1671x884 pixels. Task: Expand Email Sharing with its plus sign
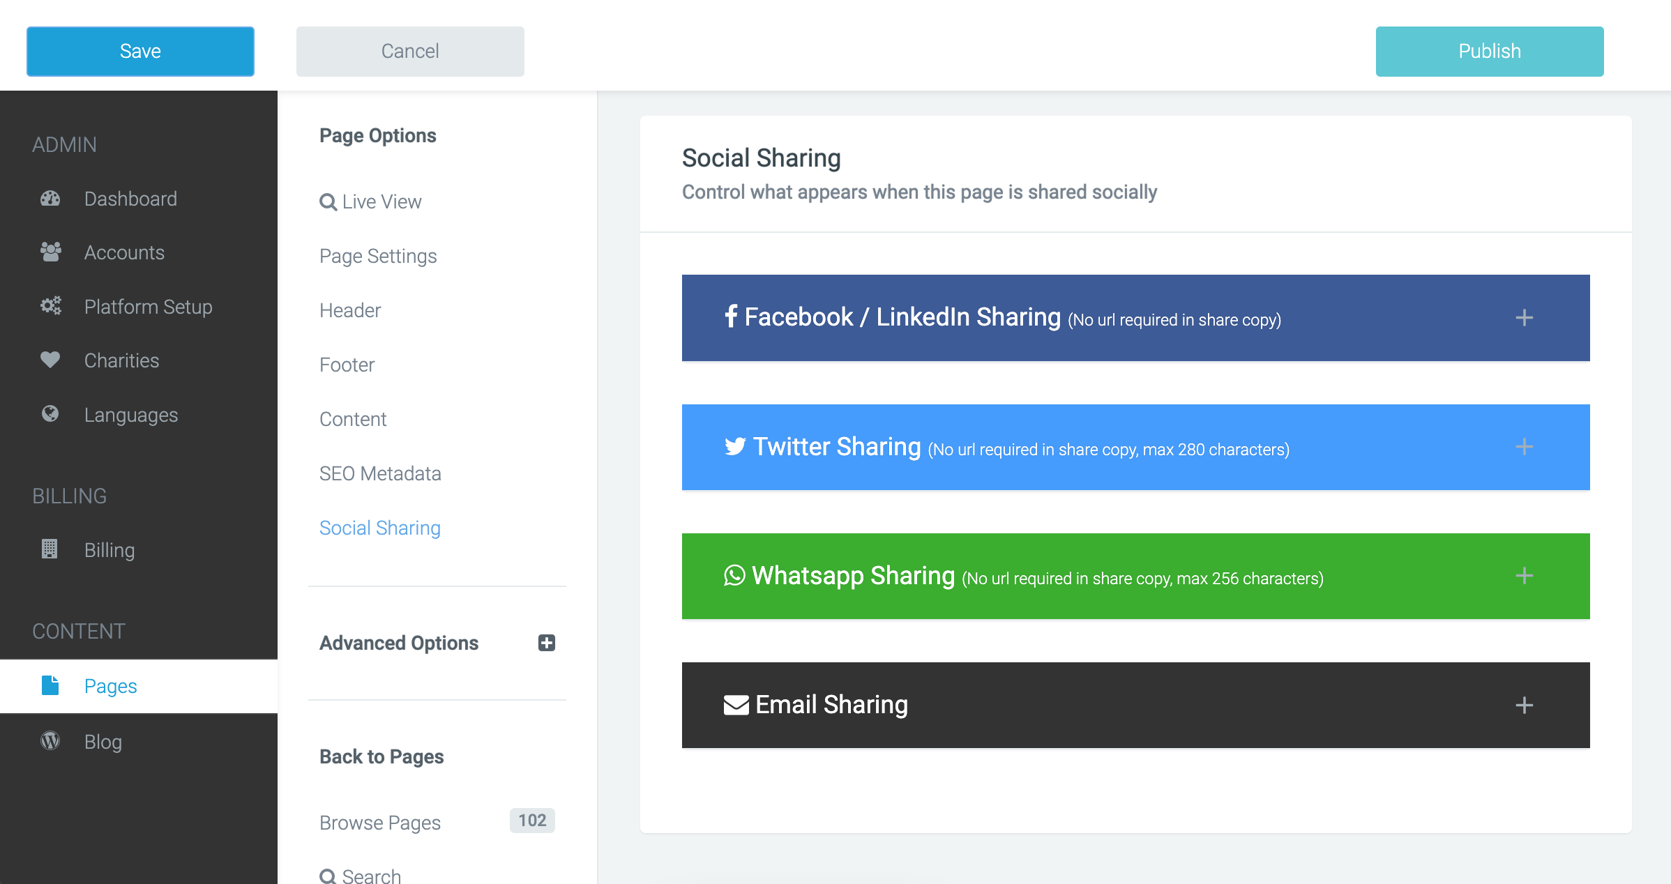(1525, 706)
